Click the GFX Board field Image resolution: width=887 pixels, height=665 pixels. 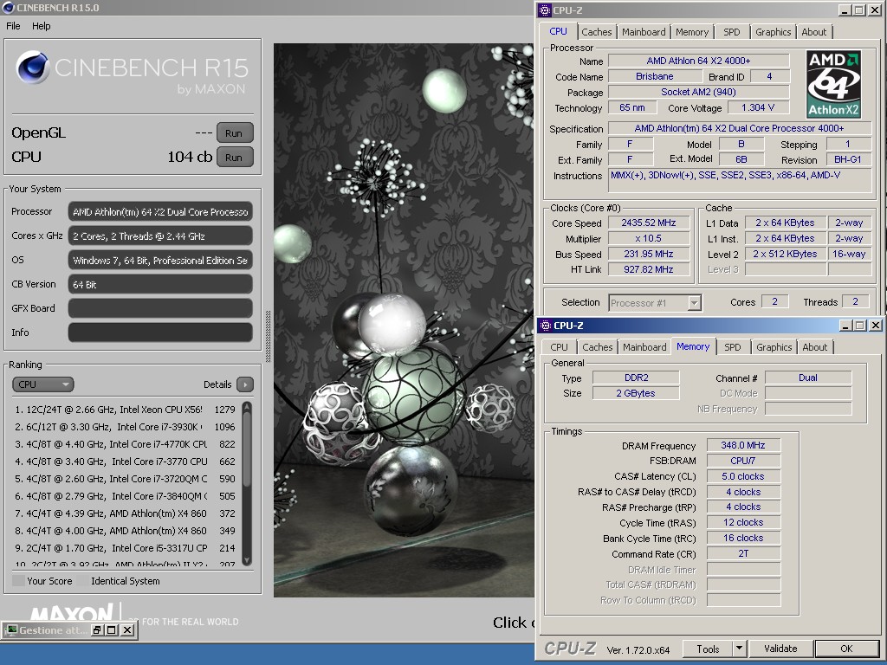[x=160, y=308]
